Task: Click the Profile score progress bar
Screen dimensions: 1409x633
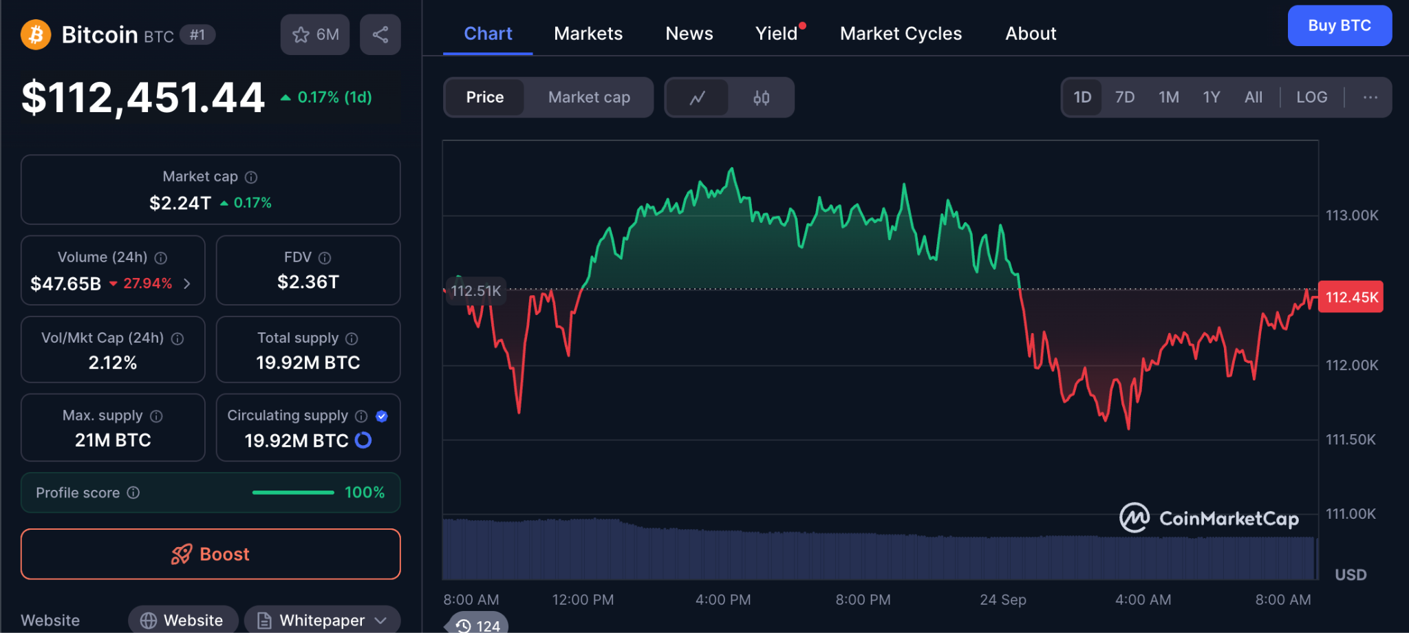Action: 293,493
